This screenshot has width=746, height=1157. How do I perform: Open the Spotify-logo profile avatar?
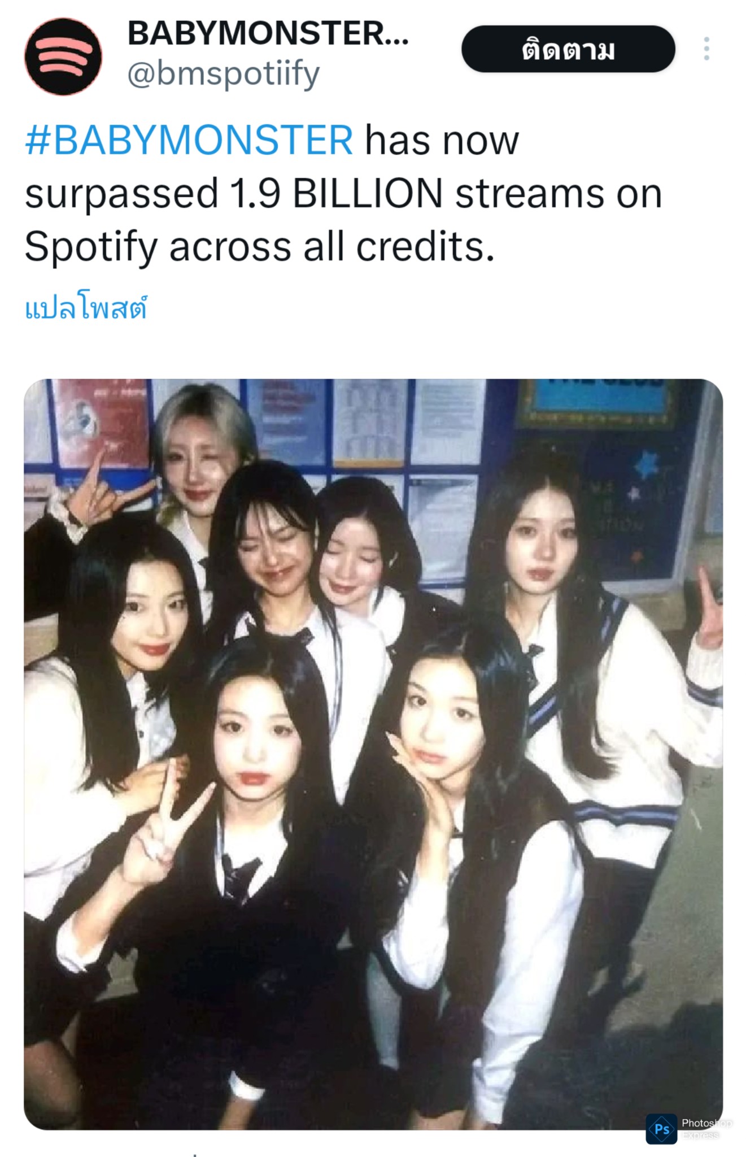[63, 56]
